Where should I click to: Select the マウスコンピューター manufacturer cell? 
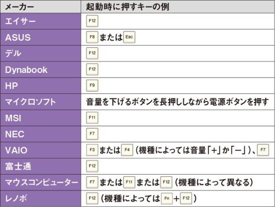tap(41, 182)
